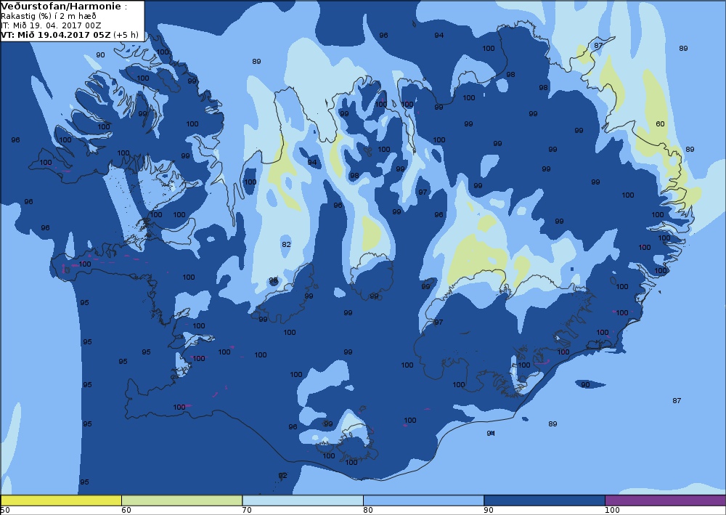Click the medium blue 80–90 legend band
Image resolution: width=726 pixels, height=515 pixels.
(423, 500)
